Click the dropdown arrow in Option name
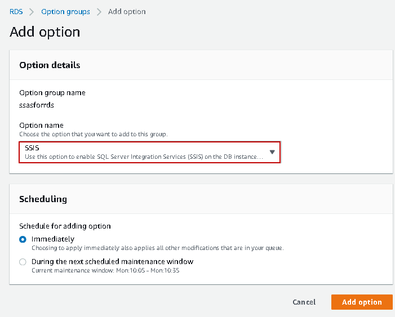This screenshot has width=395, height=317. [272, 152]
